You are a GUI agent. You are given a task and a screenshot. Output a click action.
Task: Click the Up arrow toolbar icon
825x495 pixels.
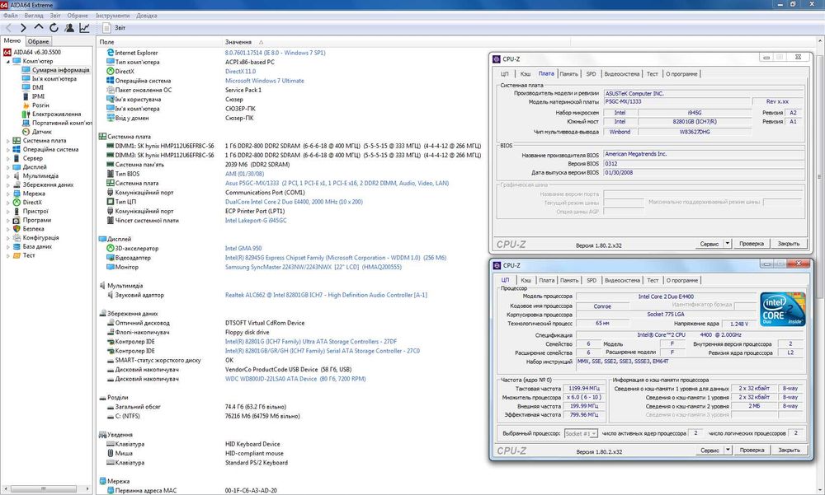39,27
